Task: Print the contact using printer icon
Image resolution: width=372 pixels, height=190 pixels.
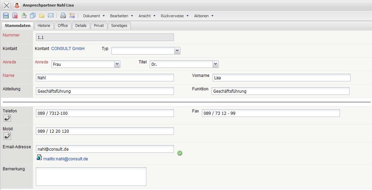Action: coord(63,16)
